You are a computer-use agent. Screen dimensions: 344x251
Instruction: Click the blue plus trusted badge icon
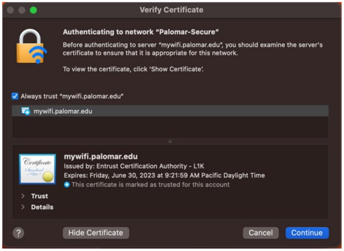pyautogui.click(x=67, y=184)
